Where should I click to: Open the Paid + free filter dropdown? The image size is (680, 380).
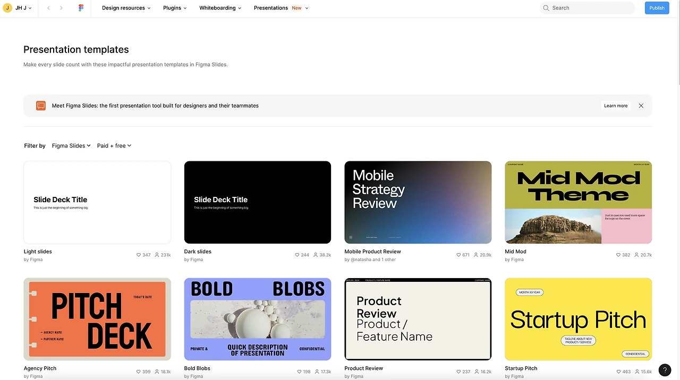pos(114,145)
